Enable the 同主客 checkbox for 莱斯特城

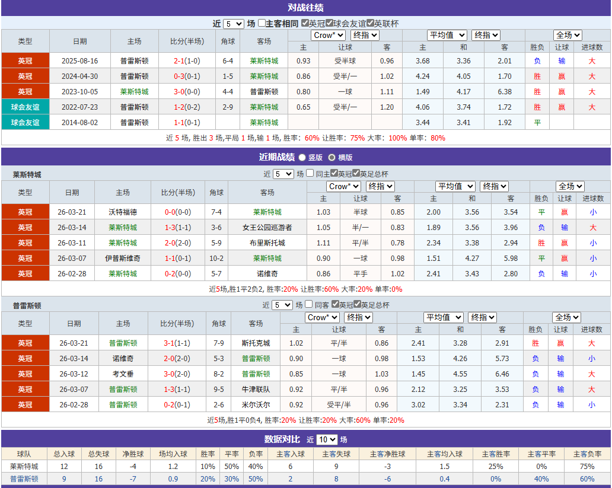pyautogui.click(x=309, y=174)
